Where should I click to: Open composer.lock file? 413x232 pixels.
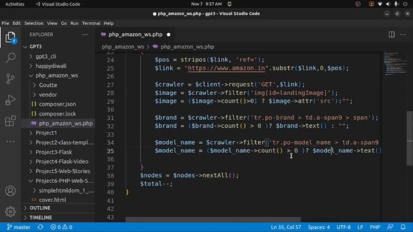click(57, 113)
